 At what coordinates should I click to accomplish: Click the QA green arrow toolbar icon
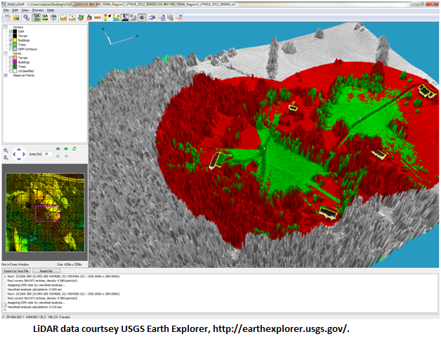(x=45, y=18)
